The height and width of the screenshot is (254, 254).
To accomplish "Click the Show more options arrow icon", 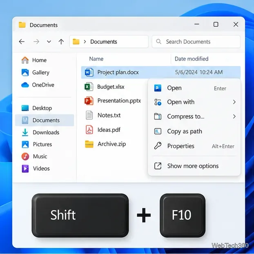I will (x=158, y=166).
